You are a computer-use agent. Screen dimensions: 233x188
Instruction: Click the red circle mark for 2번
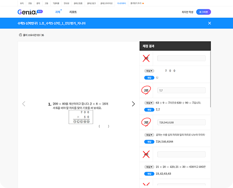[x=146, y=90]
